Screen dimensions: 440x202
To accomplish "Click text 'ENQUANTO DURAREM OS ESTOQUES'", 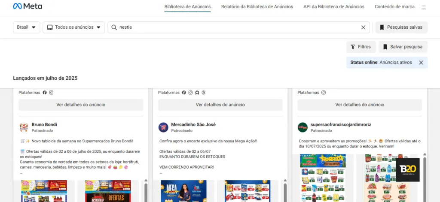I will (192, 157).
